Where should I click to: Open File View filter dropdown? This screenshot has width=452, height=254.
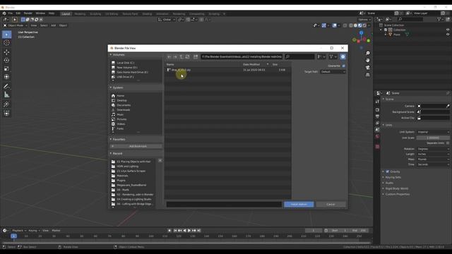point(333,56)
